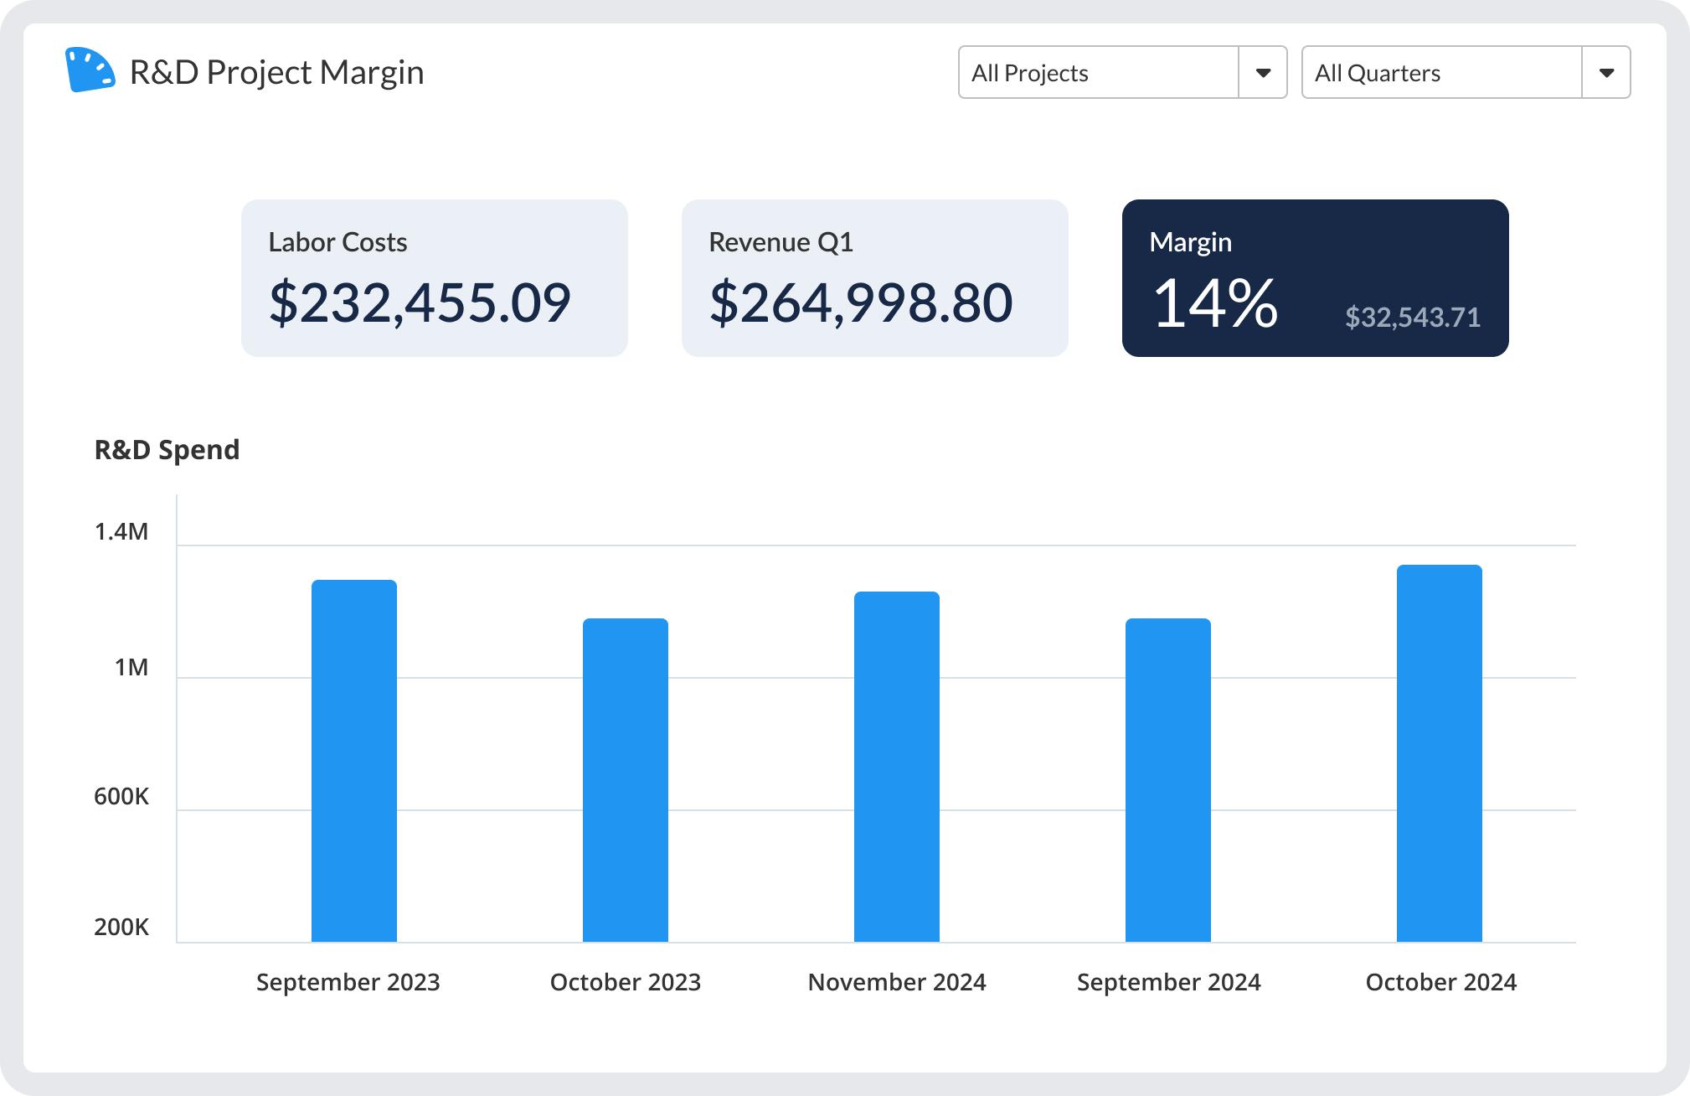Click the All Quarters dropdown arrow
Screen dimensions: 1690x1096
pyautogui.click(x=1606, y=73)
